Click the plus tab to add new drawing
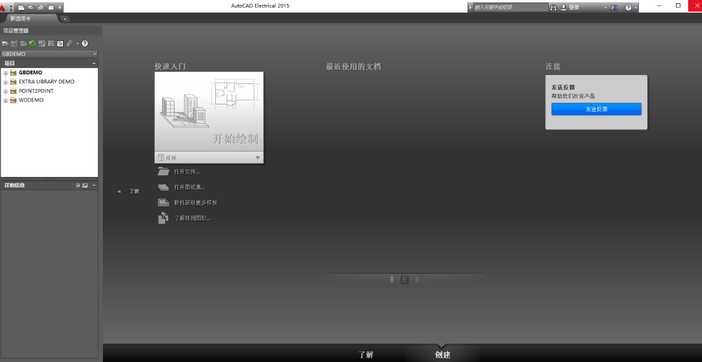This screenshot has width=702, height=362. pos(65,19)
